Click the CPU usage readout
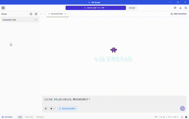 click(173, 117)
